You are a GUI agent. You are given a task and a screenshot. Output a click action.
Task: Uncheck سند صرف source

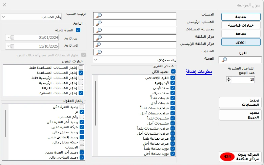(x=172, y=93)
